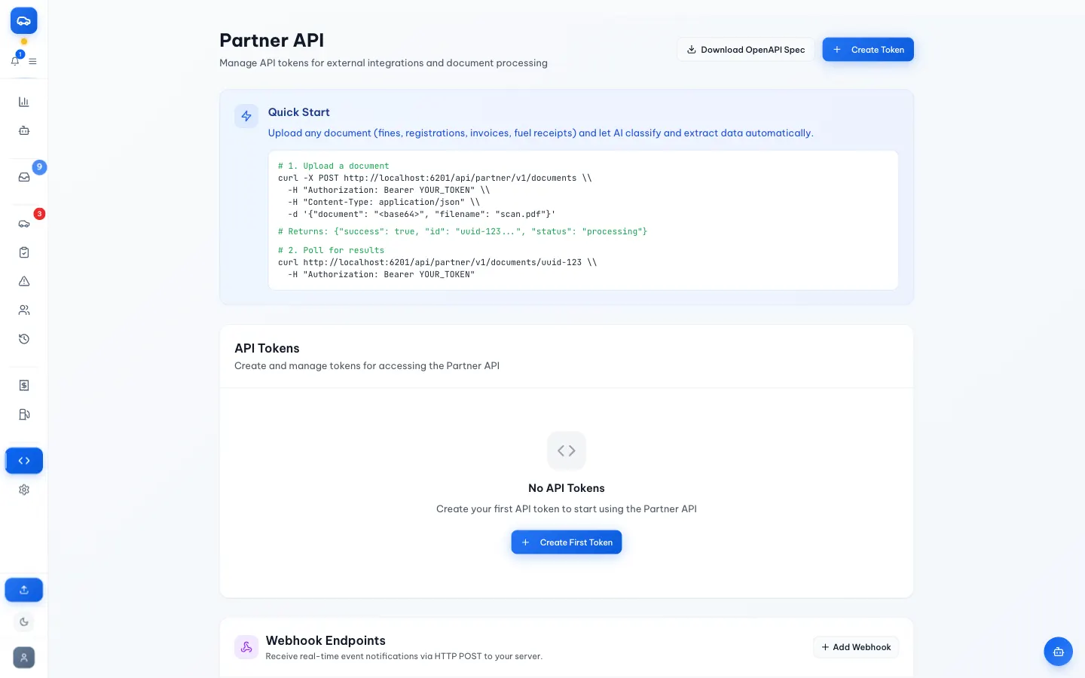This screenshot has width=1085, height=678.
Task: Click the "# 2. Poll for results" comment
Action: [x=331, y=250]
